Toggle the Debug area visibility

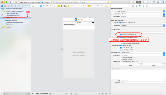158,2
